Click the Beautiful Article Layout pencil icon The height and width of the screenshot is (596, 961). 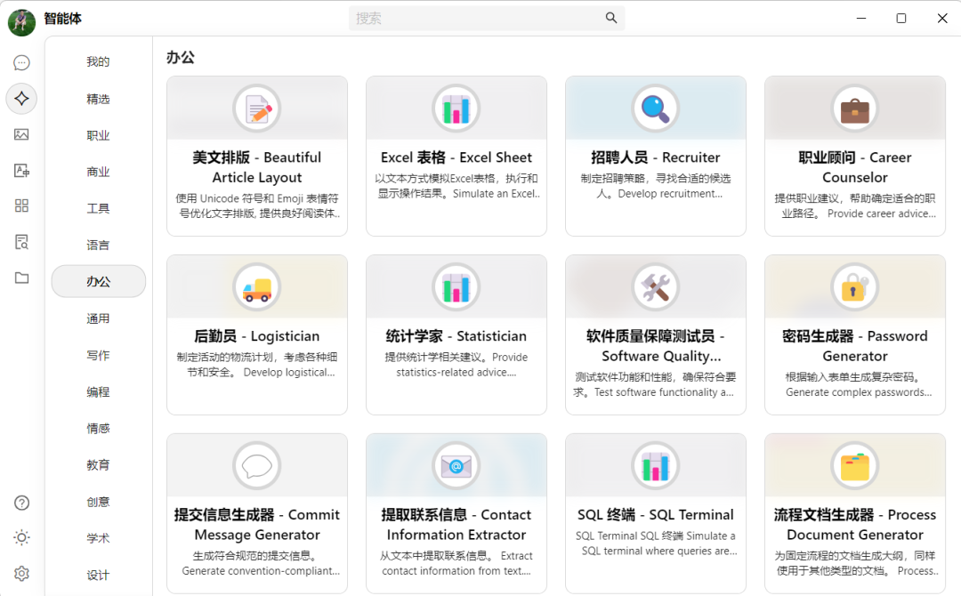(x=257, y=109)
